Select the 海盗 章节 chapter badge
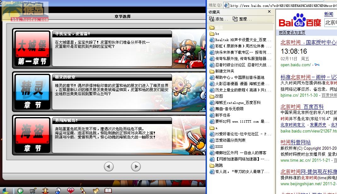Viewport: 337px width, 194px height. click(x=32, y=135)
